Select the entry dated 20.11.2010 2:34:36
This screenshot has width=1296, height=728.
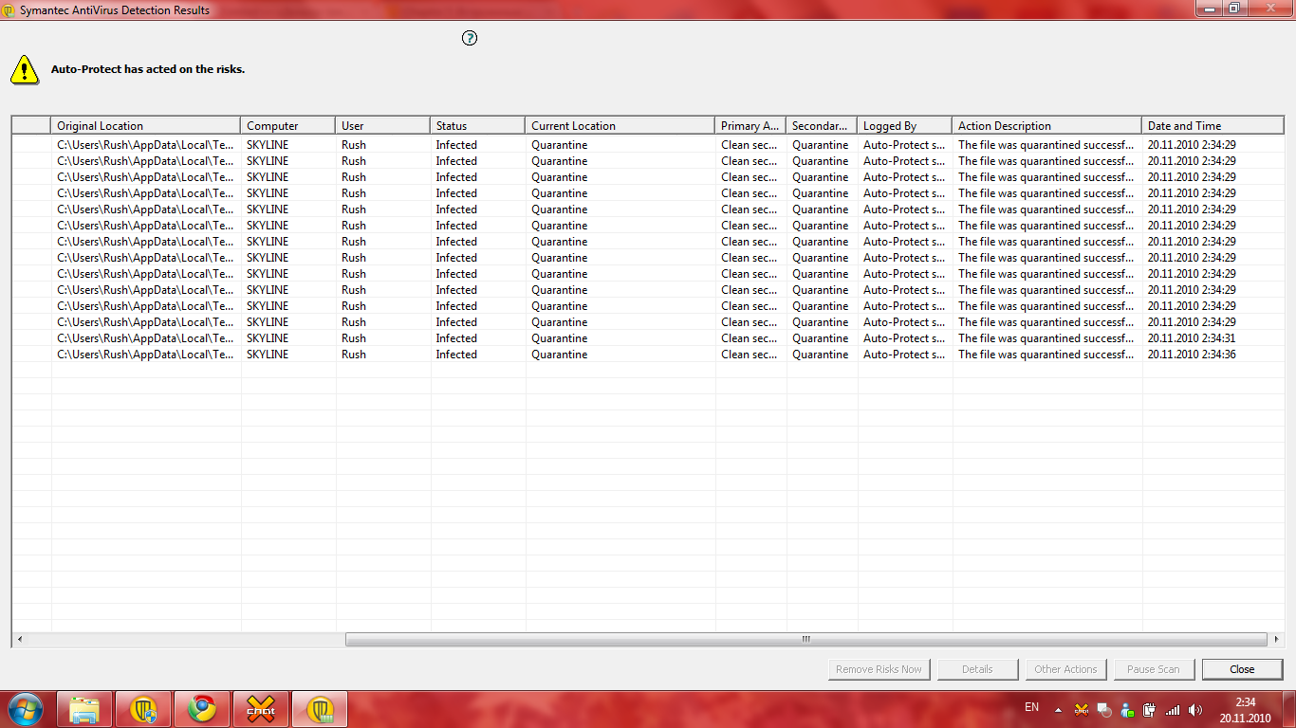648,355
